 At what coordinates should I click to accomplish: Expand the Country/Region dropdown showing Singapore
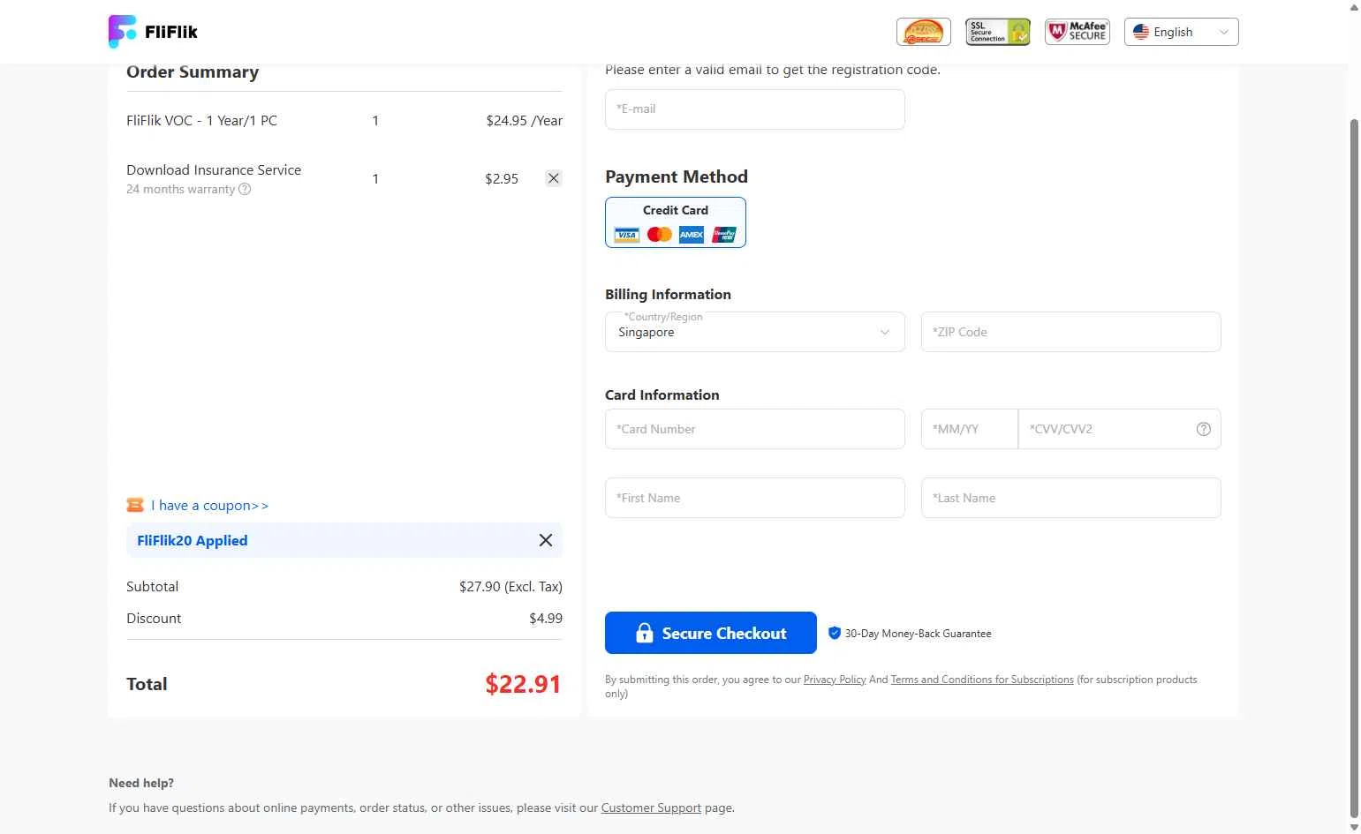click(755, 332)
